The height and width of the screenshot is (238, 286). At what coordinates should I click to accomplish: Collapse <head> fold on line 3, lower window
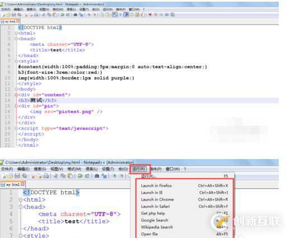coord(21,207)
